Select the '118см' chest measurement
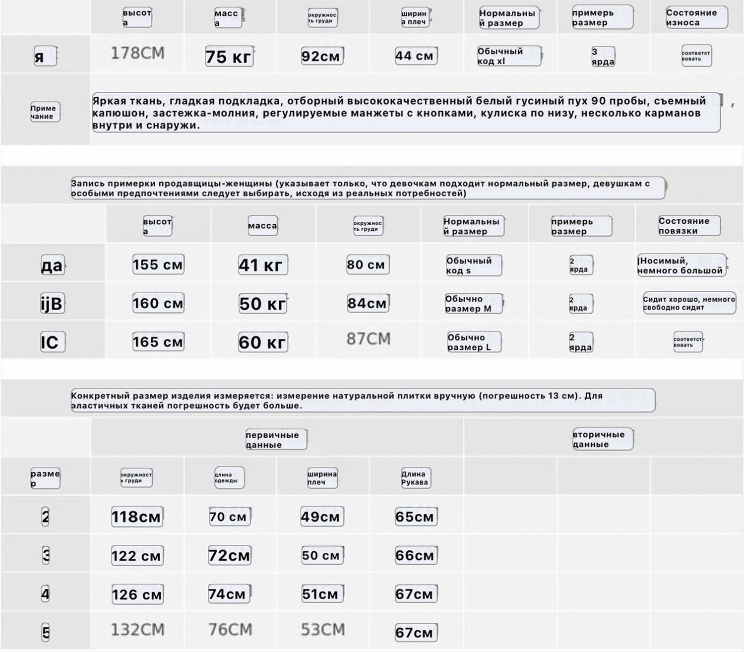The height and width of the screenshot is (652, 744). (x=137, y=517)
